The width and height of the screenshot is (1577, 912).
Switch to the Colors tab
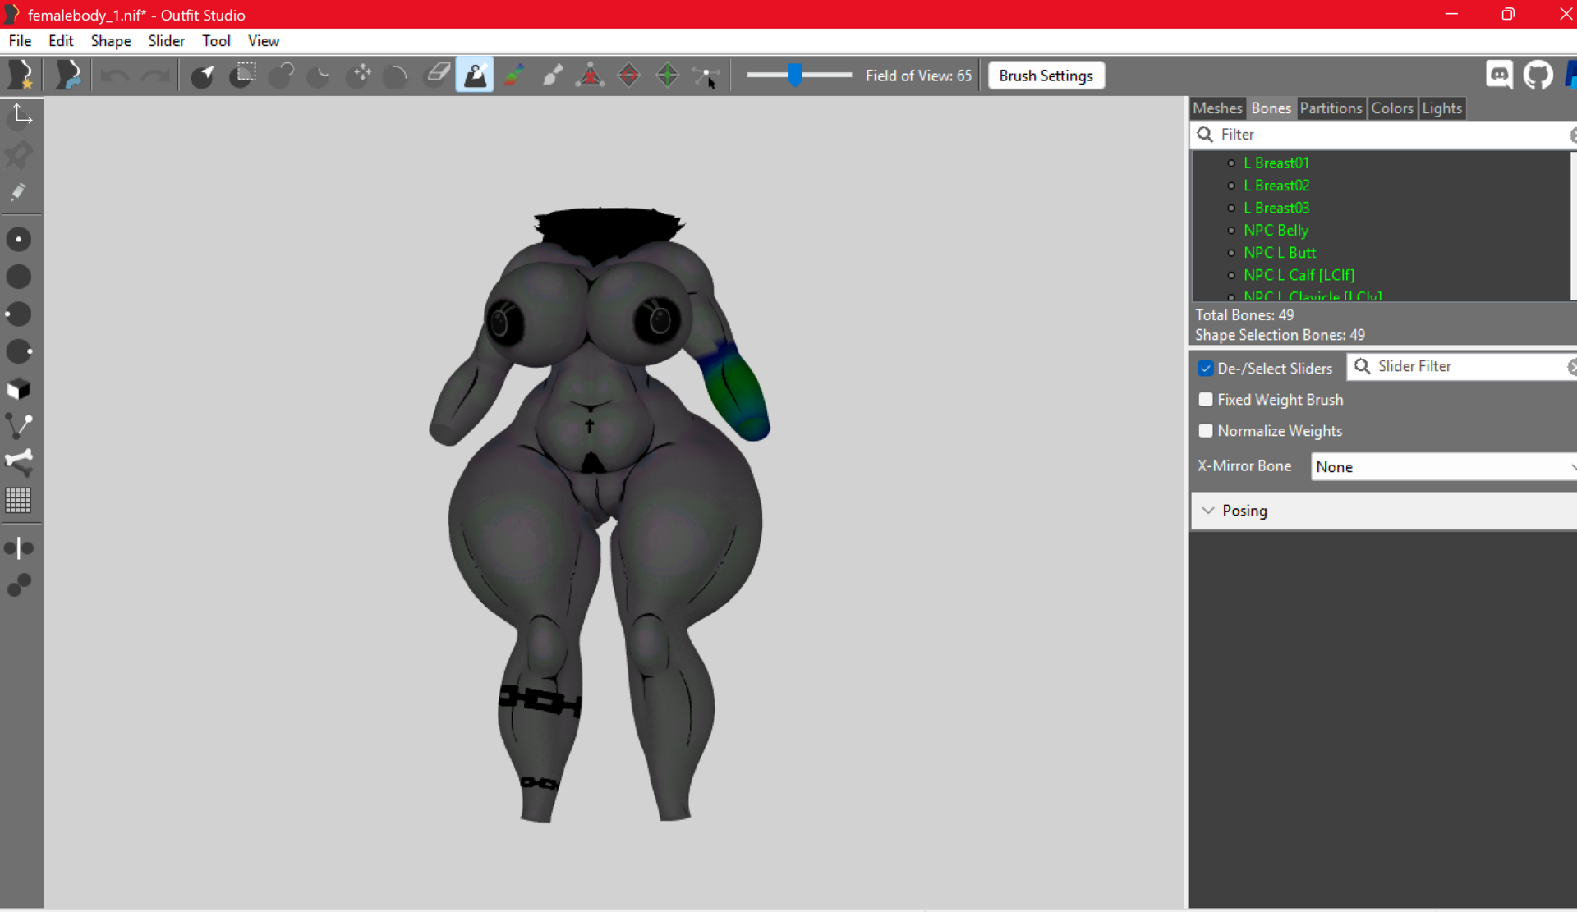[1392, 108]
